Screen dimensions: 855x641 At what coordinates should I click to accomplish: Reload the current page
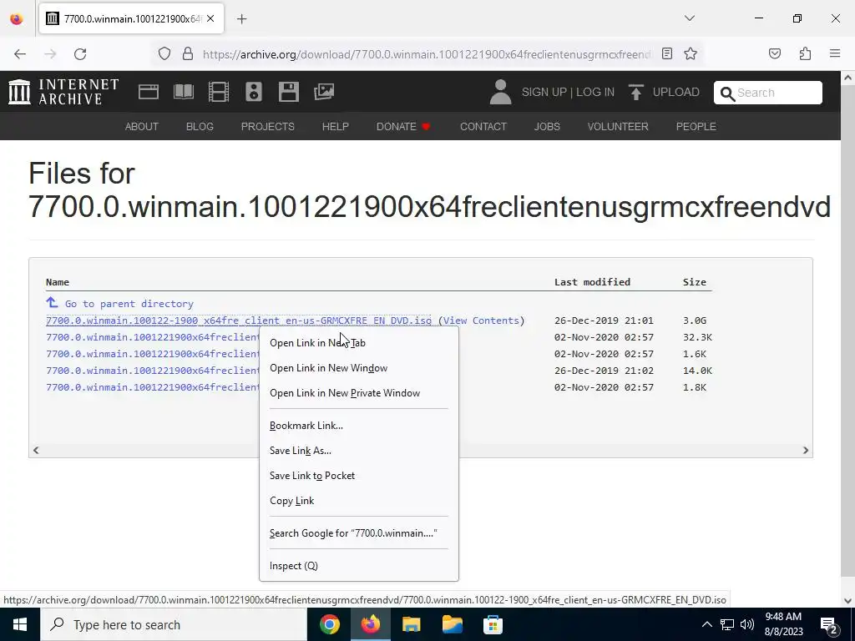(x=80, y=54)
